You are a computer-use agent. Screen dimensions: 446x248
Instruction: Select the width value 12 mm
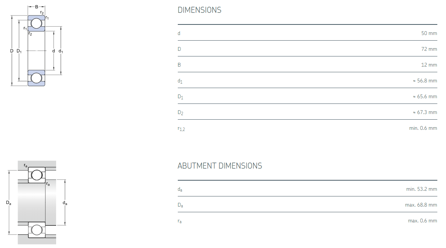[429, 65]
